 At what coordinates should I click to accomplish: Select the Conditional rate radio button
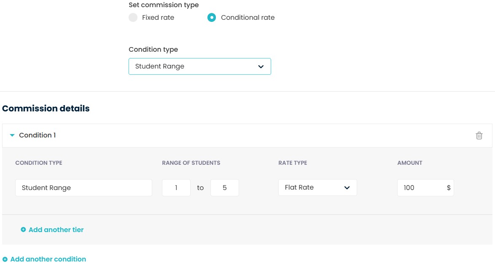coord(212,18)
